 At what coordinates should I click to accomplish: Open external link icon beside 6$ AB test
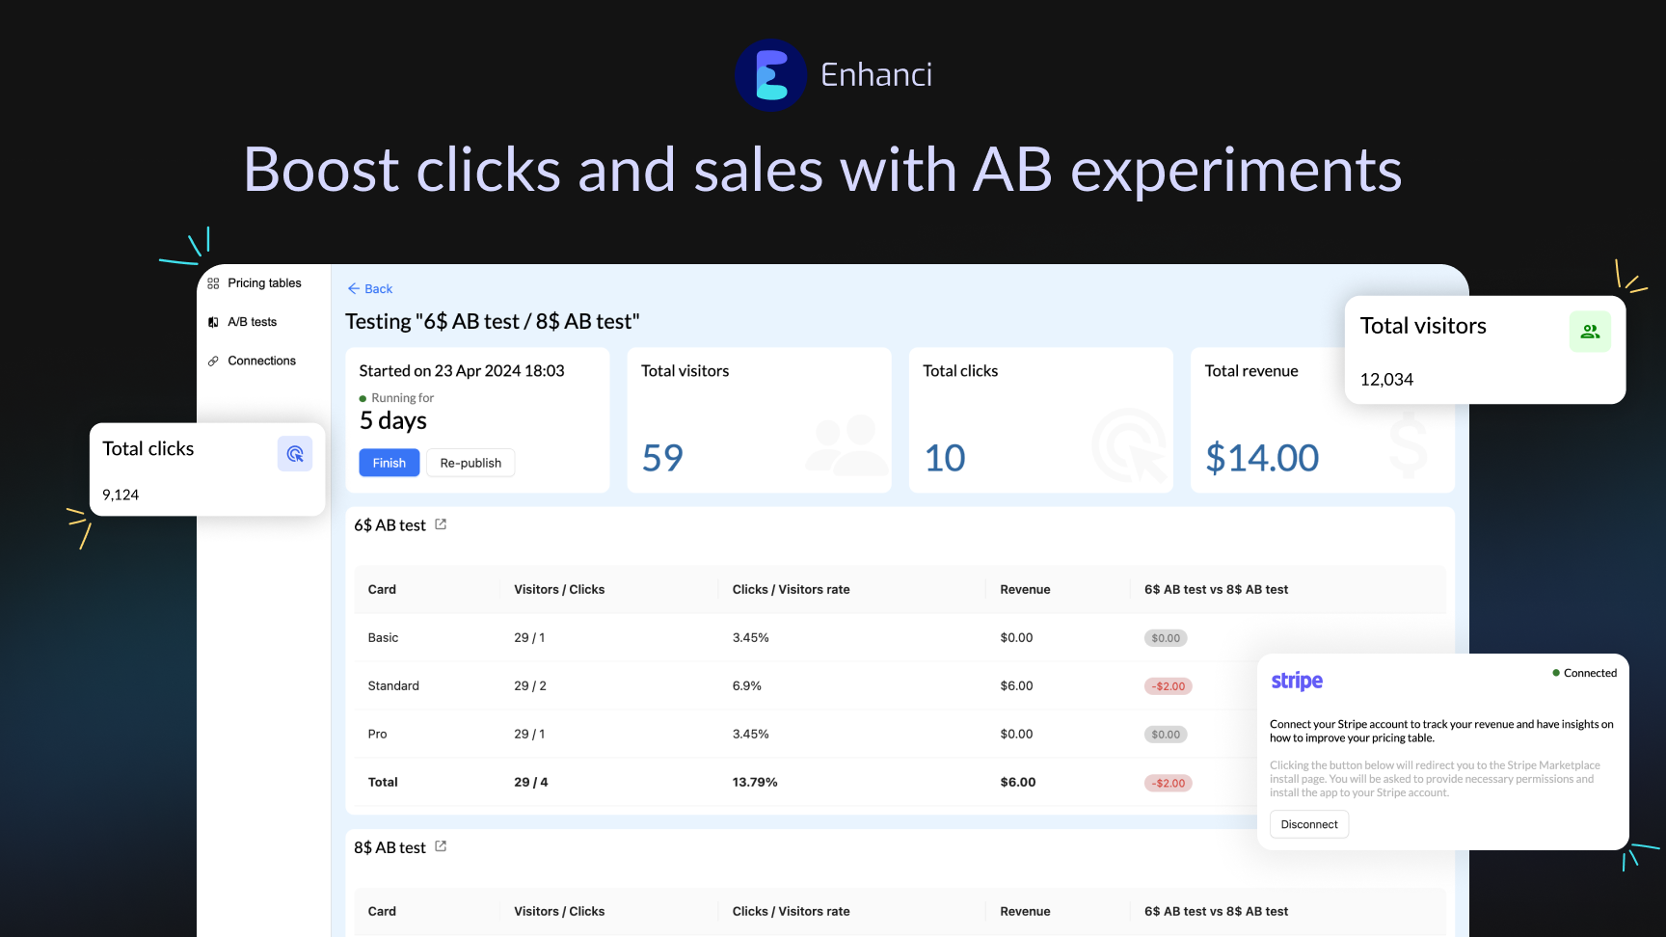441,524
